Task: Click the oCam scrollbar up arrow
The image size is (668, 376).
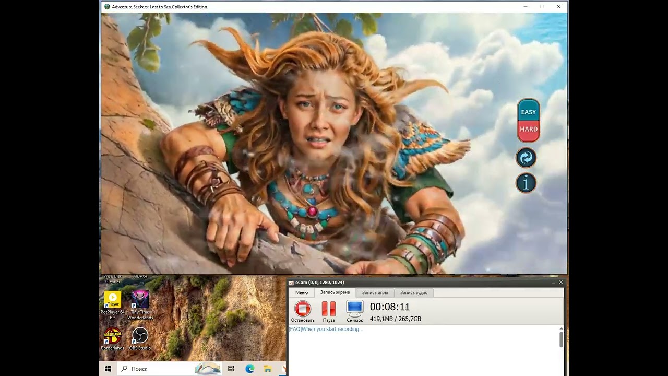Action: click(x=561, y=328)
